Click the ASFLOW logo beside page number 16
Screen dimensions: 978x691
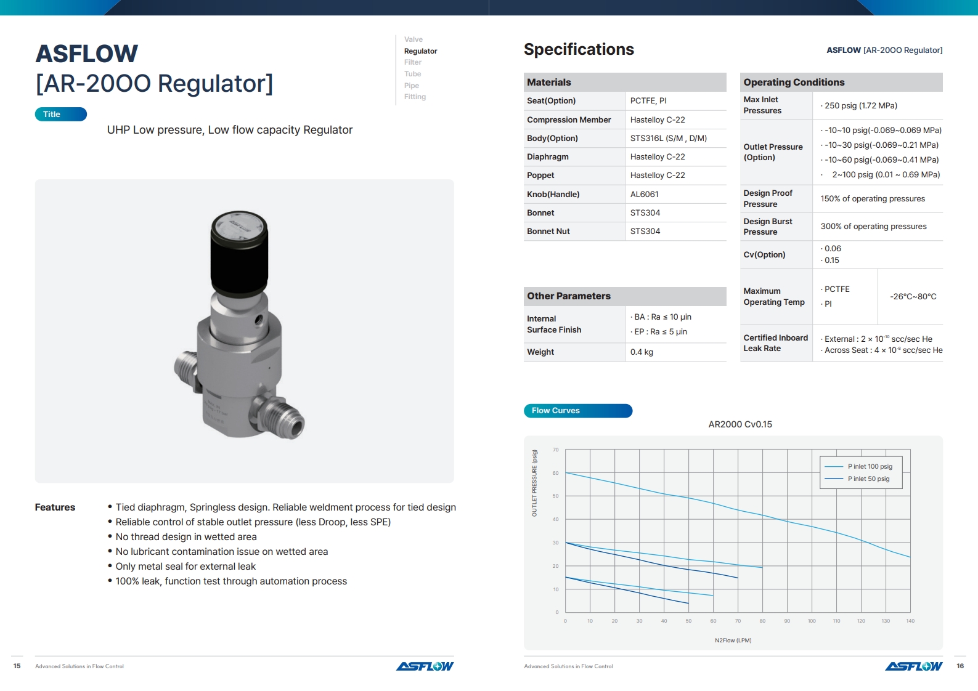tap(913, 666)
